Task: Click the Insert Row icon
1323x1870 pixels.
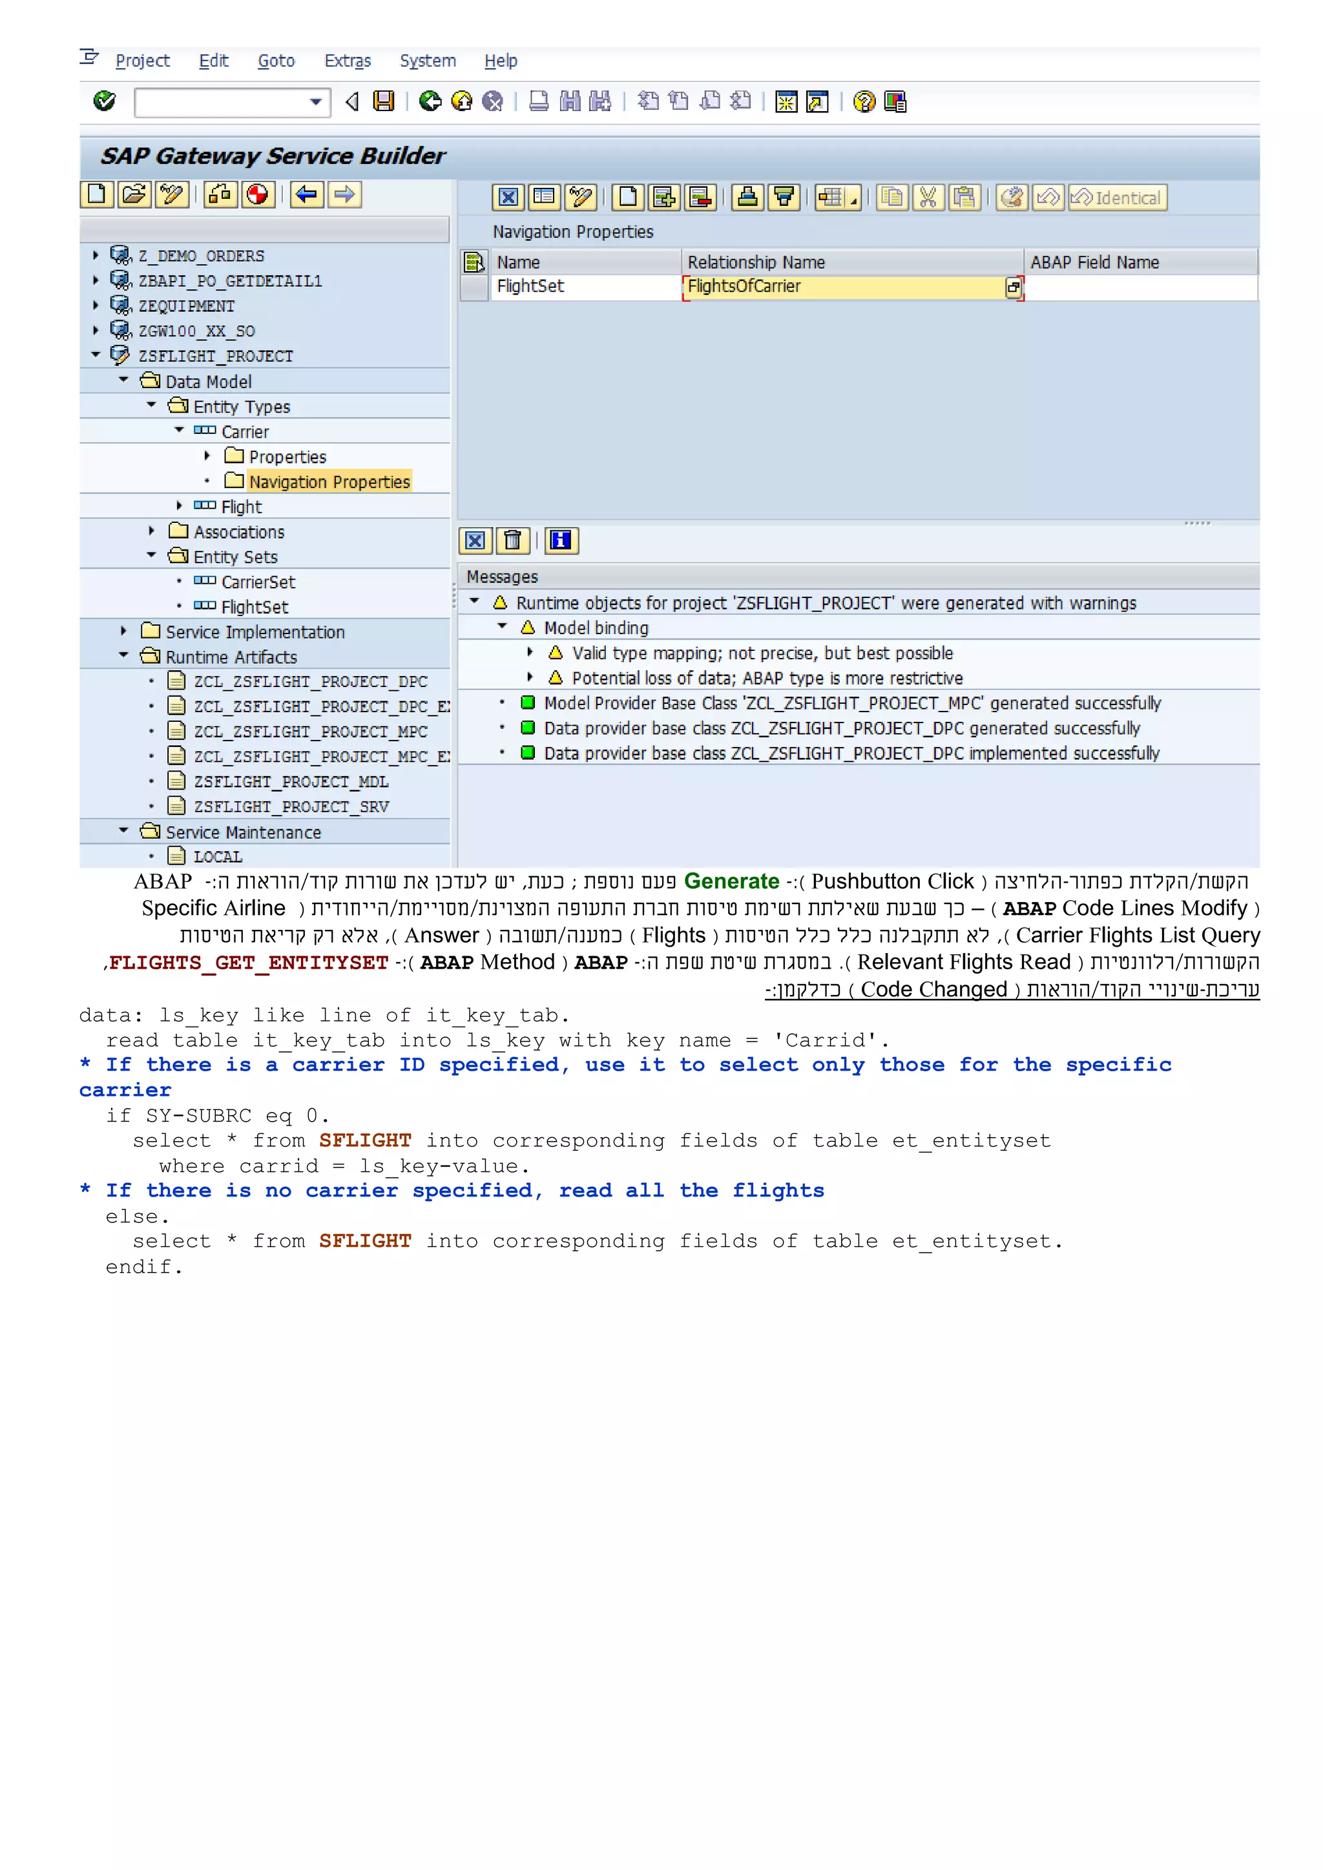Action: tap(664, 197)
